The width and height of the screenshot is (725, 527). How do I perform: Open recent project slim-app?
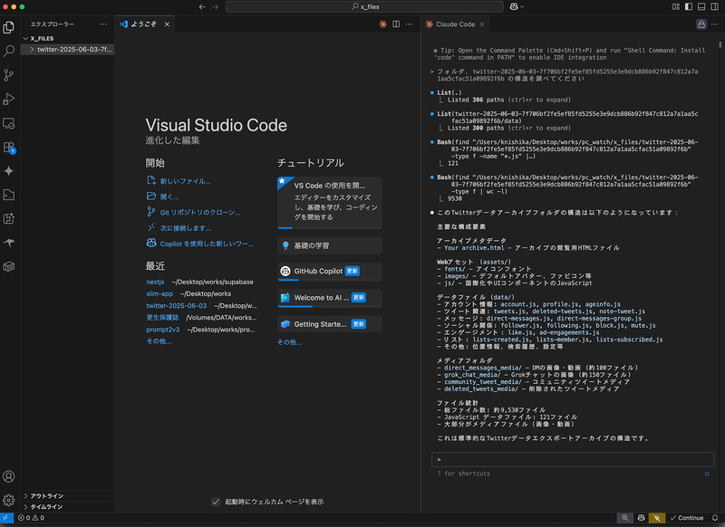click(159, 293)
